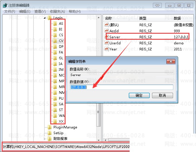Select the 127.0.0.1 data cell
Screen dimensions: 196x152
click(x=181, y=37)
